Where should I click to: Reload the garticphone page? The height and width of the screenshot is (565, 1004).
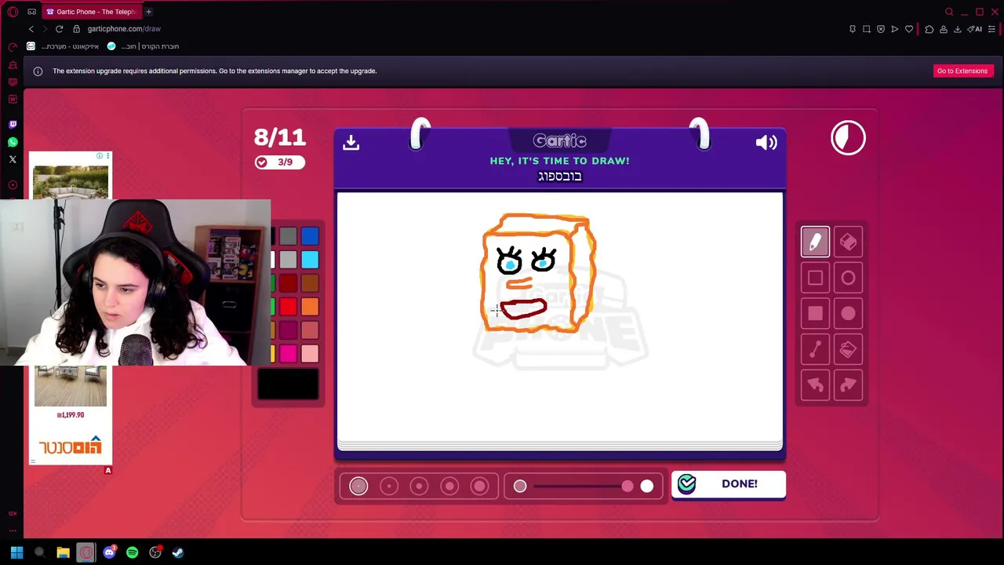click(59, 29)
